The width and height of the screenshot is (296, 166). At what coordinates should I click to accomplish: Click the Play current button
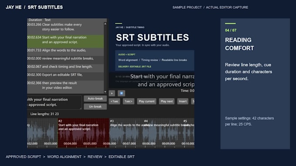(x=147, y=101)
